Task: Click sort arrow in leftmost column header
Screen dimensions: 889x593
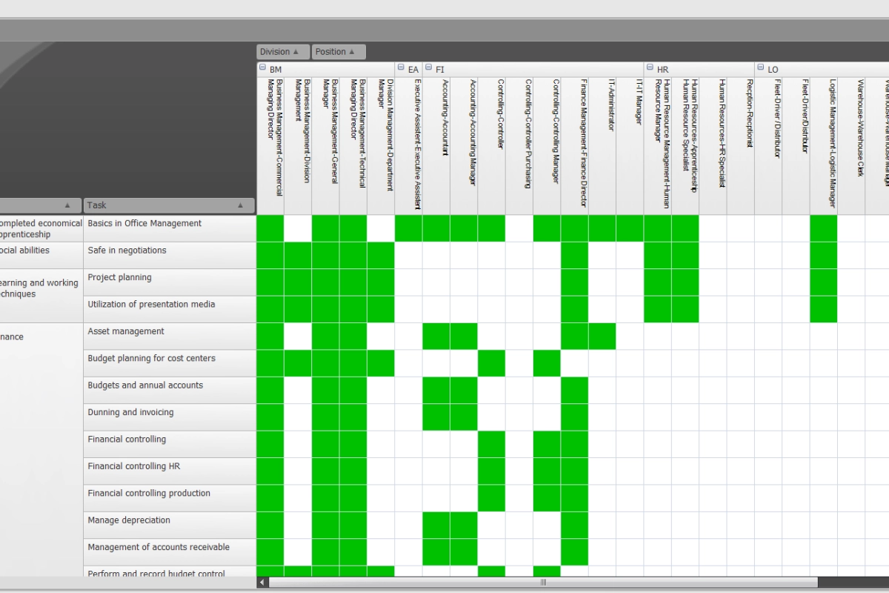Action: (x=67, y=205)
